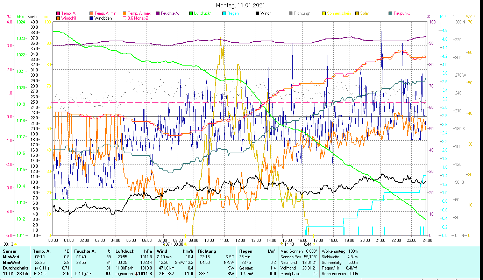Click the 12:00 time axis label
This screenshot has width=483, height=280.
[x=240, y=240]
